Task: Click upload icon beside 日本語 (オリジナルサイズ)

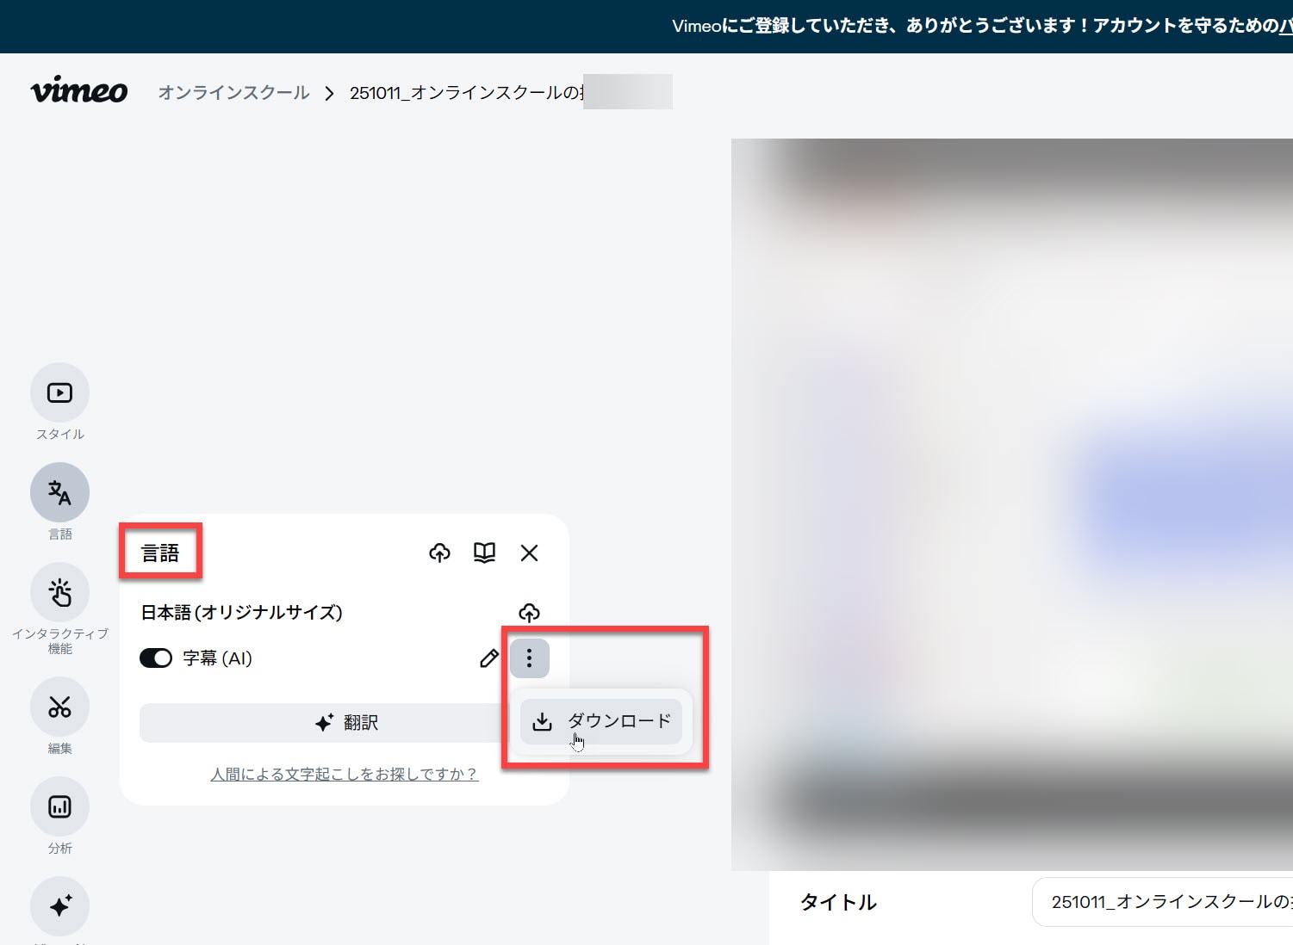Action: 529,612
